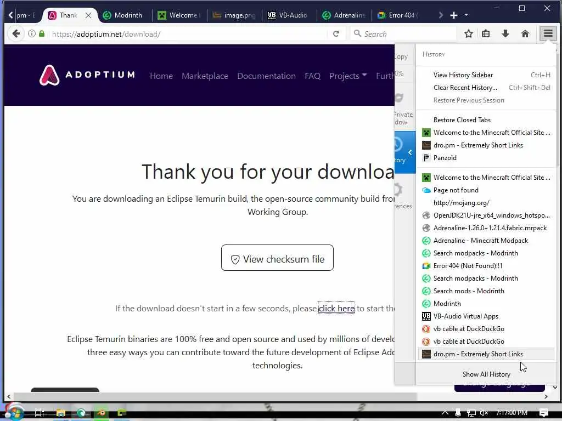Open VB-Audio Virtual Apps entry

pyautogui.click(x=486, y=316)
